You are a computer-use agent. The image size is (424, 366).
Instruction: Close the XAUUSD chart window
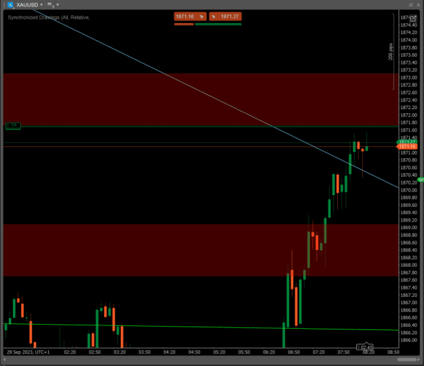tap(419, 5)
